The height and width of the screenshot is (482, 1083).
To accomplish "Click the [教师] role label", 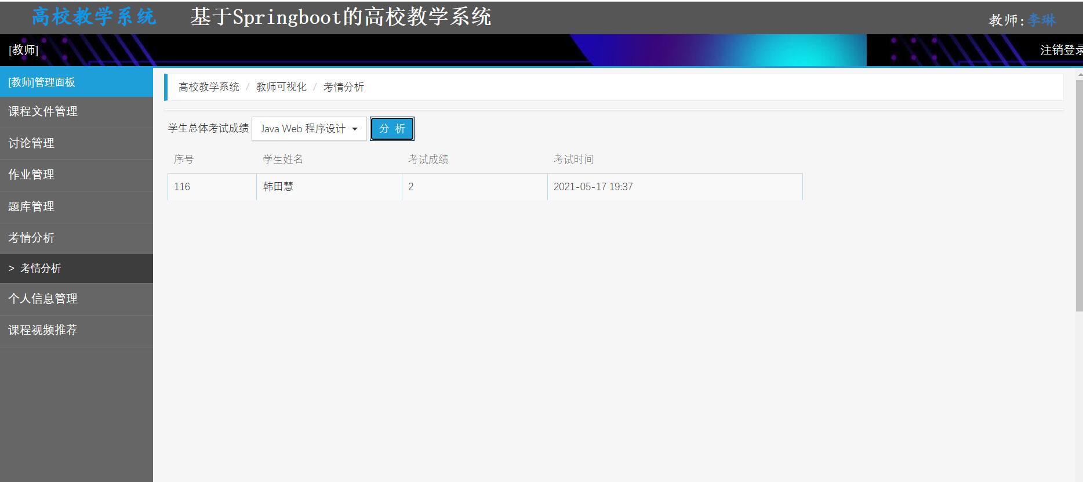I will (23, 50).
